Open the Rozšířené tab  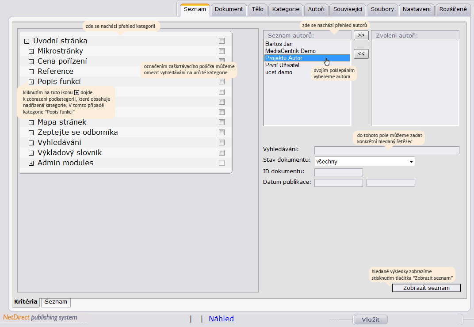click(453, 9)
